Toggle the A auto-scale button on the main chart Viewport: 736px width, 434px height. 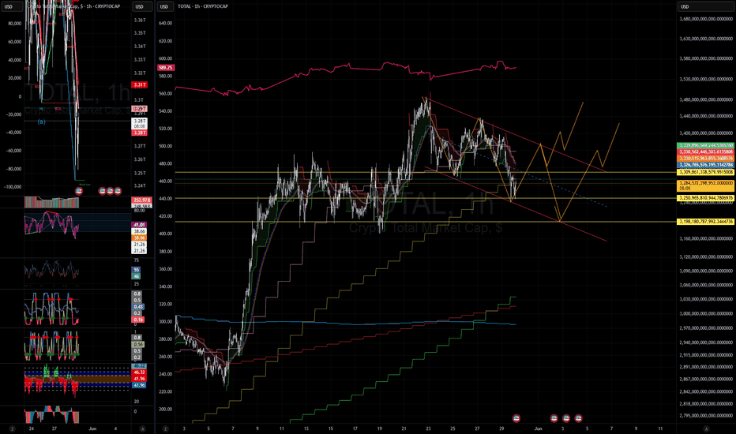706,428
